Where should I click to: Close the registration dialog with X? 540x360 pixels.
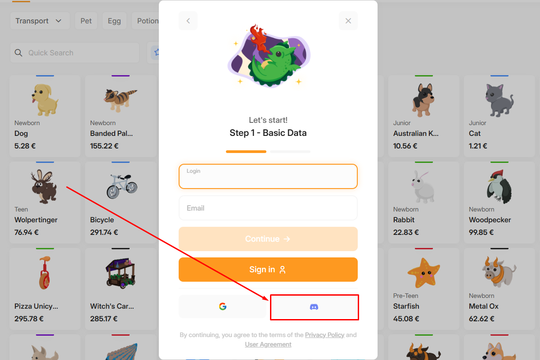[348, 21]
